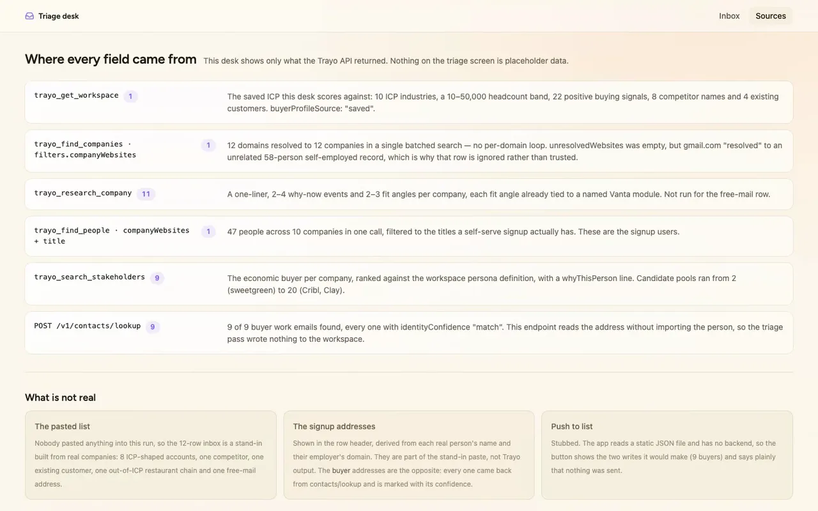Click the count badge for trayo_find_people
Screen dimensions: 818x511
coord(208,232)
